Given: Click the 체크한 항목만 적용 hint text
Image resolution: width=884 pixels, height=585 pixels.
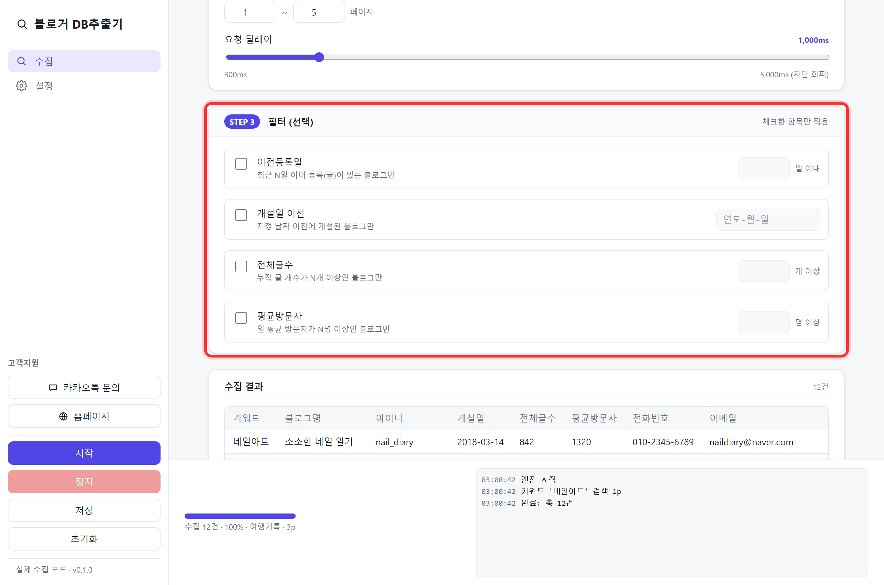Looking at the screenshot, I should tap(795, 122).
